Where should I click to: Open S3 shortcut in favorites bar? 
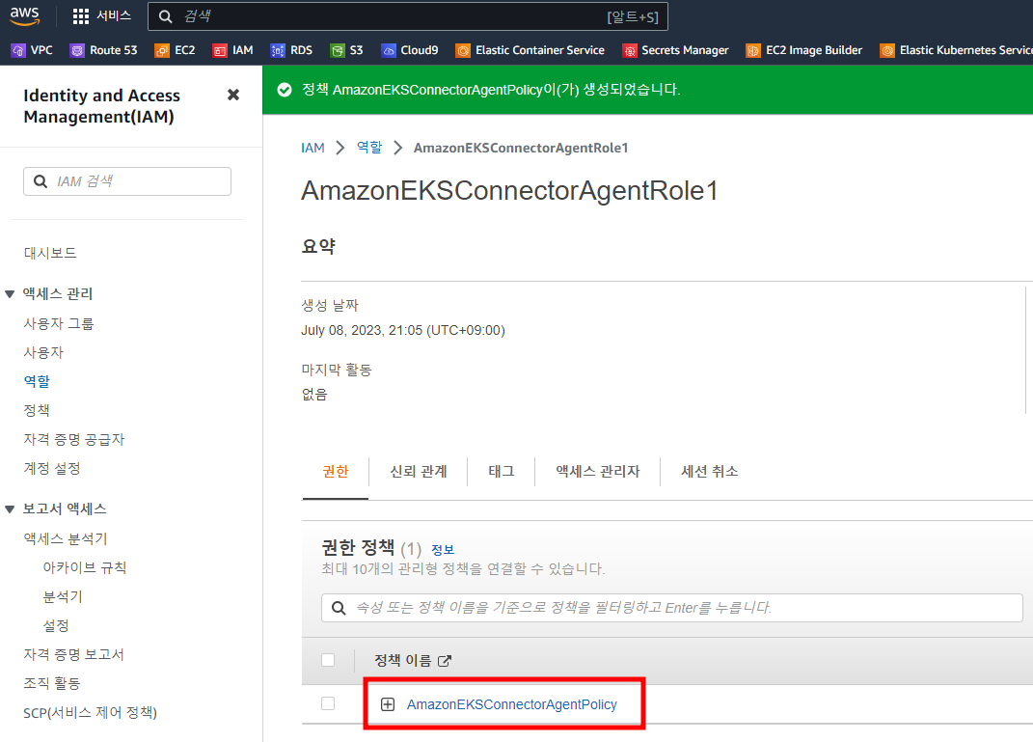tap(346, 50)
